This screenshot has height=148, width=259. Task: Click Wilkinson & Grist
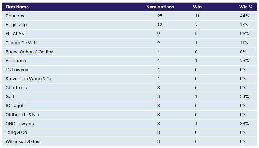(x=23, y=141)
